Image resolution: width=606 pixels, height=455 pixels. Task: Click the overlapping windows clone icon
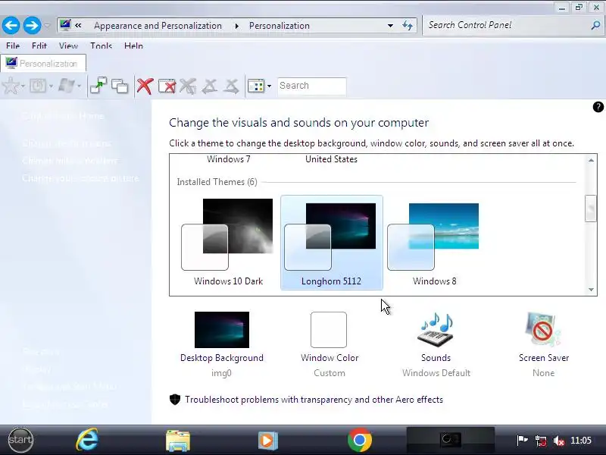[x=120, y=86]
